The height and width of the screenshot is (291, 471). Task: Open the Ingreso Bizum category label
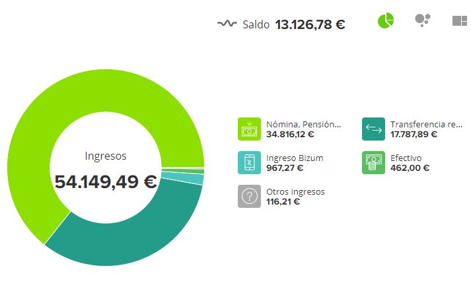click(x=295, y=158)
